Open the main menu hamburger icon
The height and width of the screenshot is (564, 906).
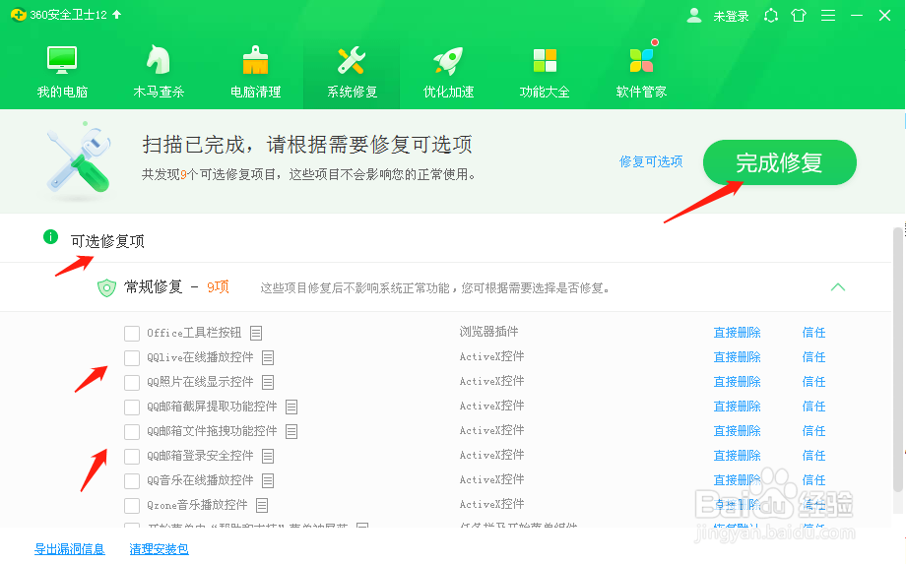coord(828,15)
